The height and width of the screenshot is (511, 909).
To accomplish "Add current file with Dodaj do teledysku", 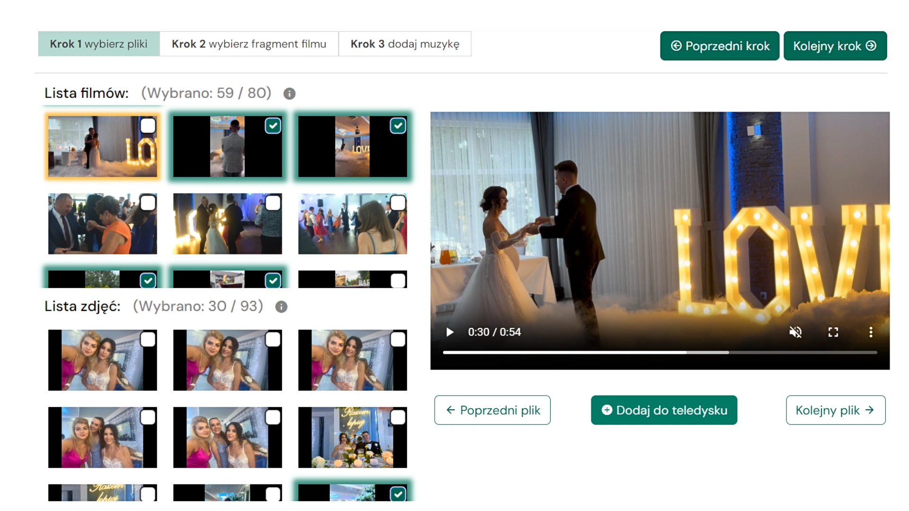I will (x=664, y=410).
